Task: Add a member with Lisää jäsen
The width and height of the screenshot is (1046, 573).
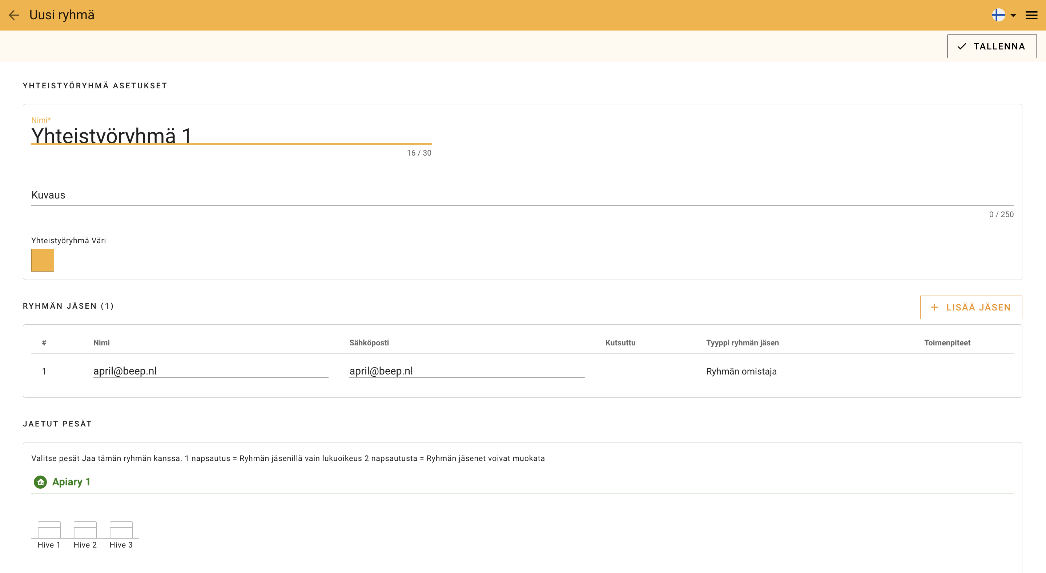Action: 971,308
